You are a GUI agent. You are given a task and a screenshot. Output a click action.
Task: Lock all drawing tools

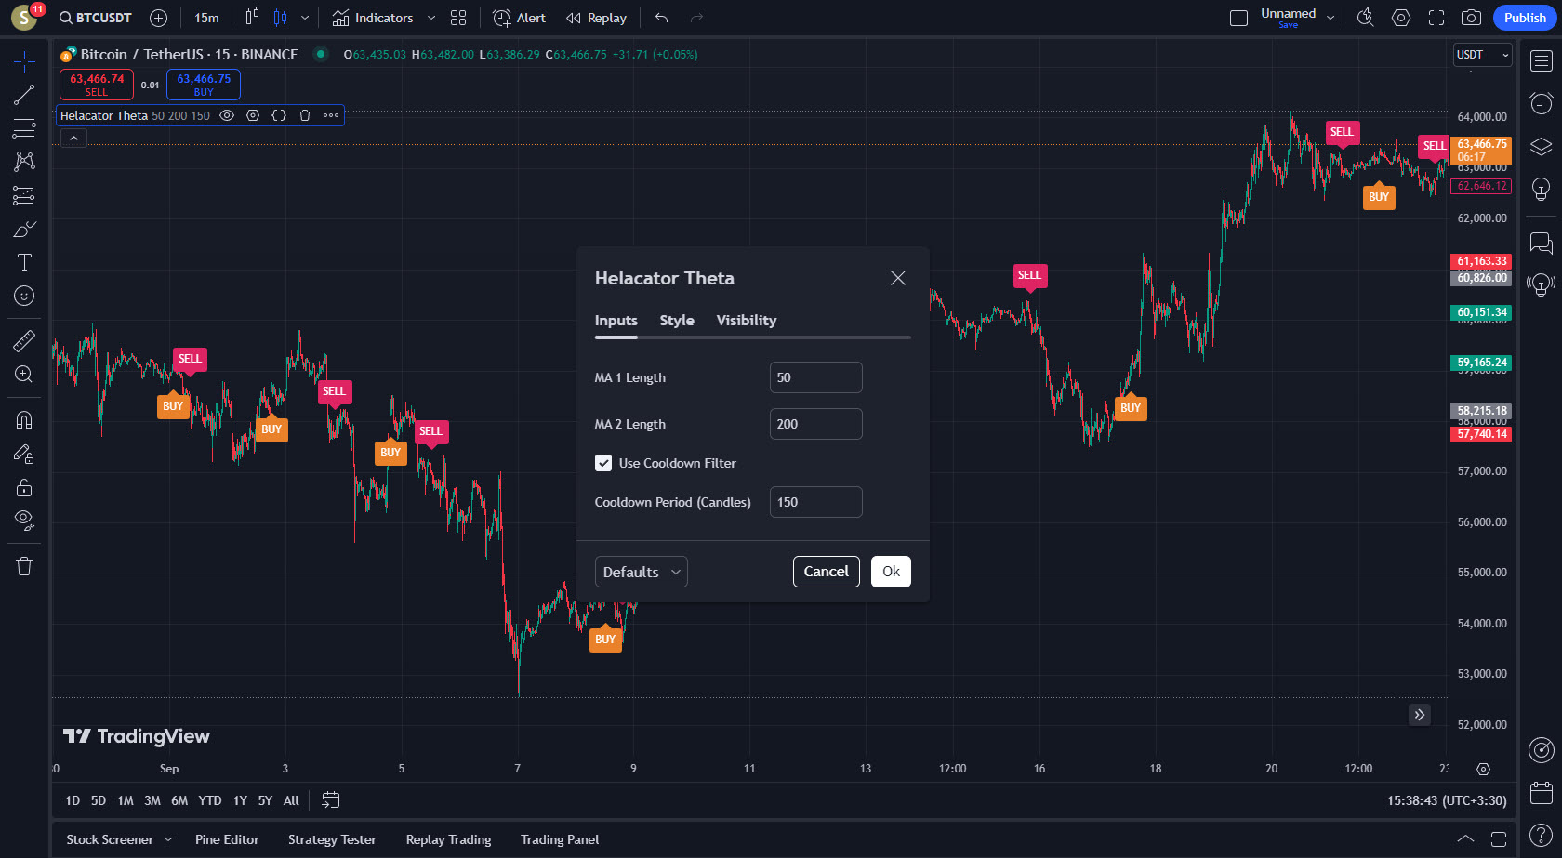pyautogui.click(x=24, y=487)
